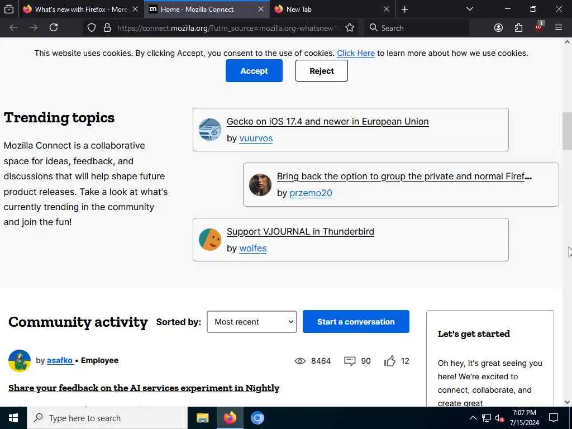Click the browser Search field
The height and width of the screenshot is (429, 572).
(417, 28)
